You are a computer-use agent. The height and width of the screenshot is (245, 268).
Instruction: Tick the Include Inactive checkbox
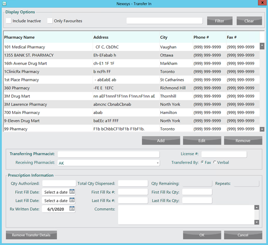8,21
